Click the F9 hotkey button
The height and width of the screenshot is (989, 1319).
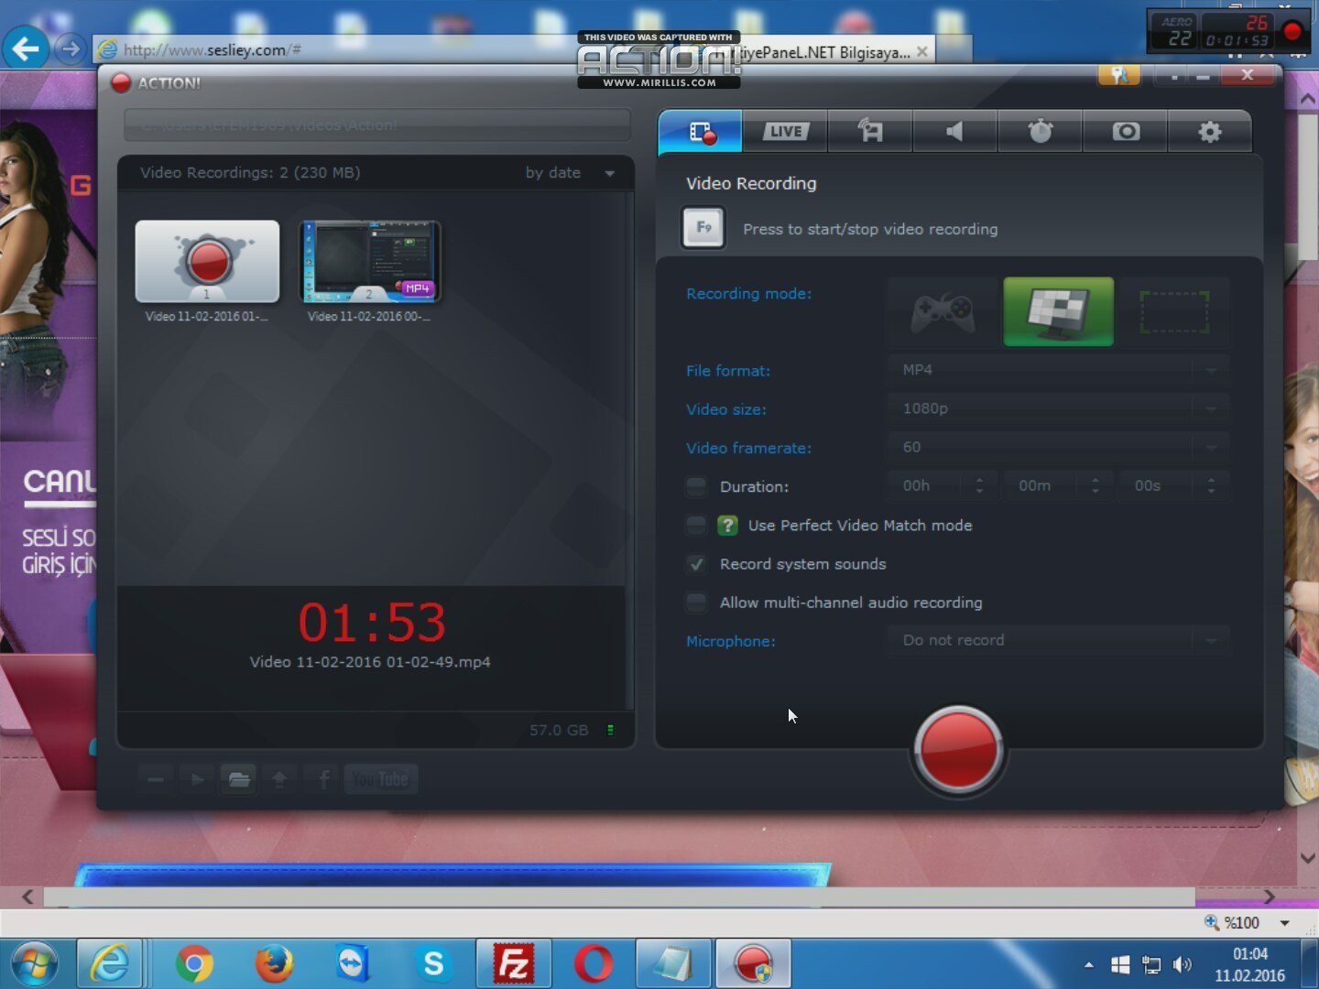tap(703, 228)
